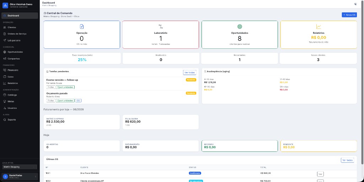Click the Novos clientes value 3
This screenshot has height=182, width=364.
(318, 60)
